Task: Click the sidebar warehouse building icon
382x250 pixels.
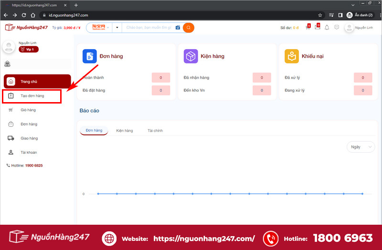Action: [x=7, y=64]
